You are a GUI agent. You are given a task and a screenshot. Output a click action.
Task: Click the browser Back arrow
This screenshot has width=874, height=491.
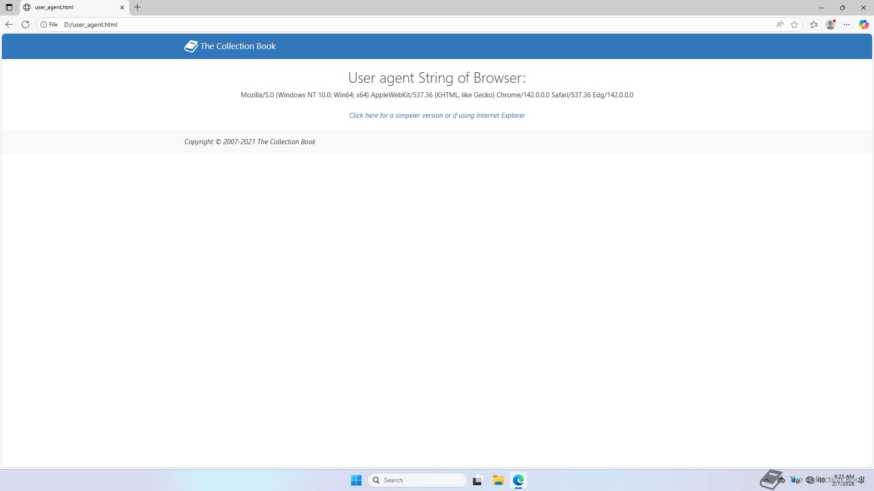(x=9, y=25)
